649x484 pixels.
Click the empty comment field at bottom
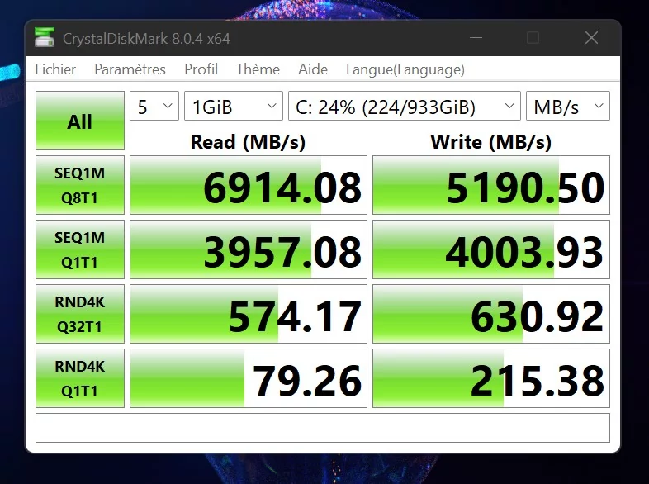323,428
